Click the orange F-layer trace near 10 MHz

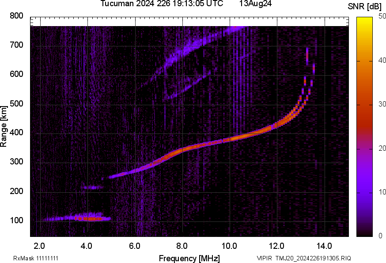(x=230, y=140)
